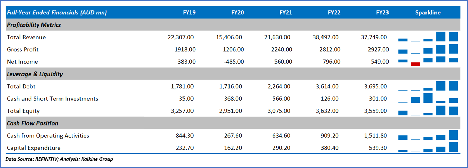
Task: Select the FY19 column header
Action: 189,13
